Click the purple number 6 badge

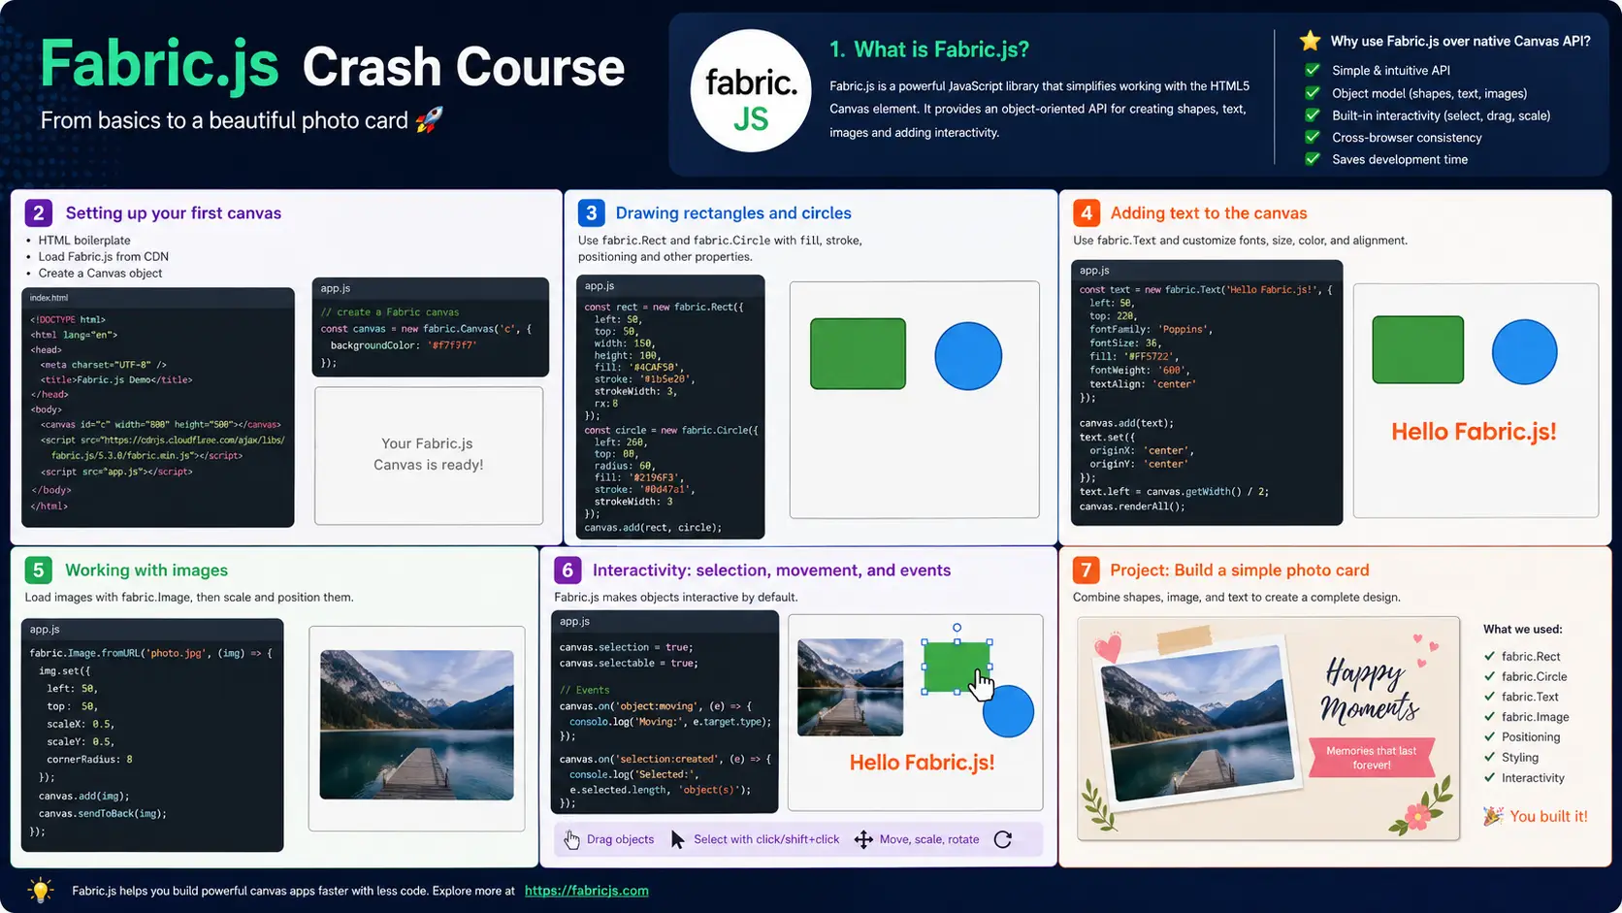click(x=568, y=570)
